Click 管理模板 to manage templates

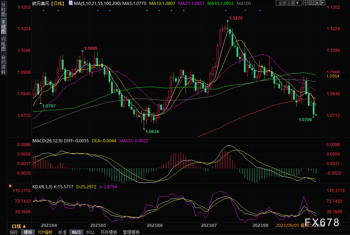(131, 232)
